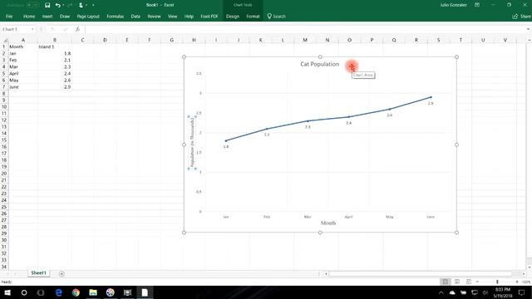Click the horizontal scrollbar right arrow

(524, 273)
